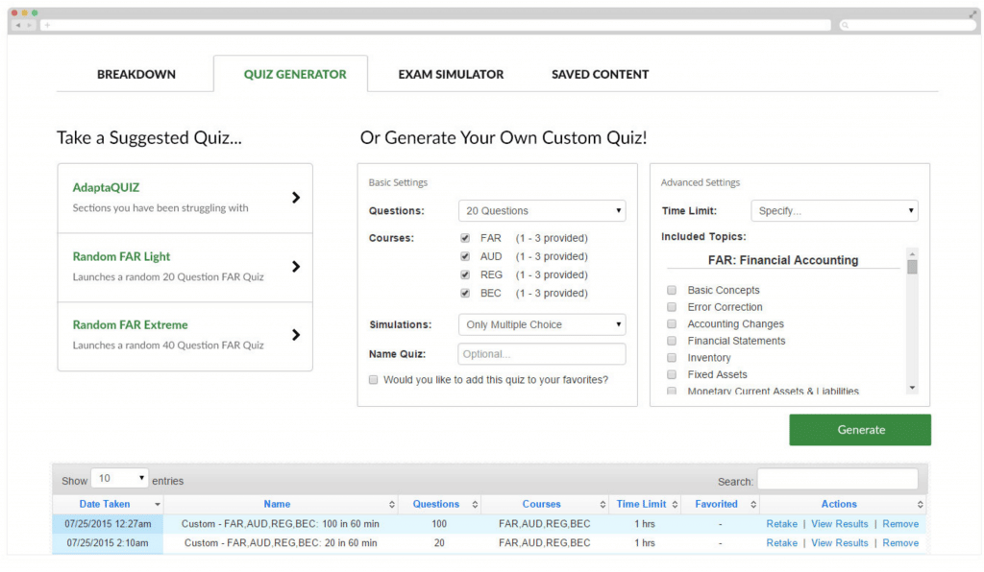The width and height of the screenshot is (984, 572).
Task: Sort table by Courses column arrows
Action: (603, 504)
